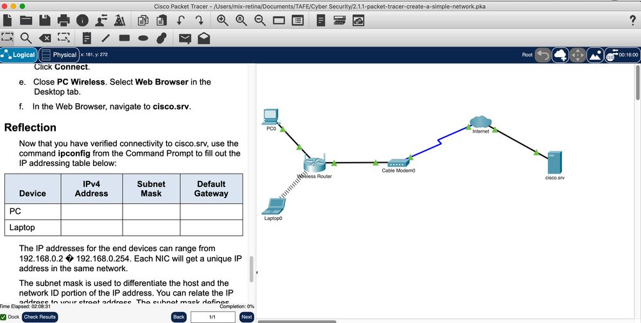
Task: Copy the selected items
Action: coord(143,21)
